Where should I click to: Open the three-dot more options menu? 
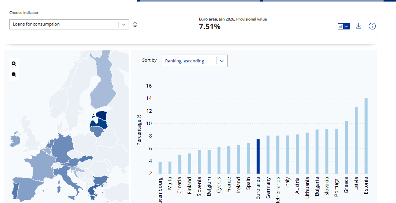click(372, 26)
